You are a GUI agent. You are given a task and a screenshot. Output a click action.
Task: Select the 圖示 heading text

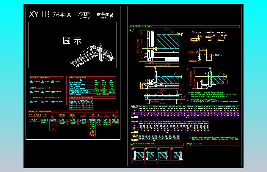point(72,41)
